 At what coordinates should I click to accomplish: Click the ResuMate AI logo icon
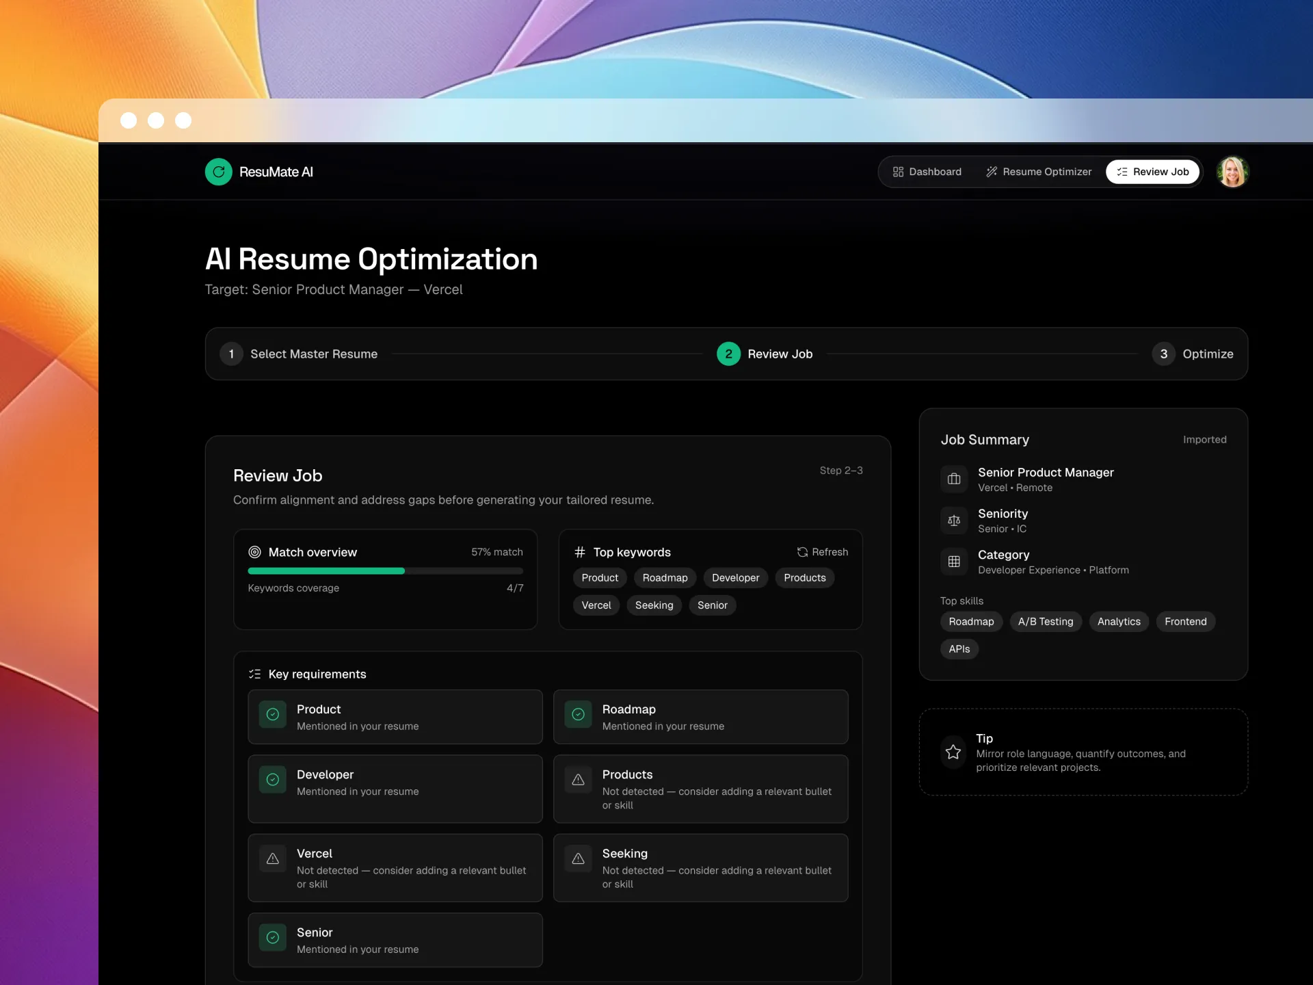[218, 172]
